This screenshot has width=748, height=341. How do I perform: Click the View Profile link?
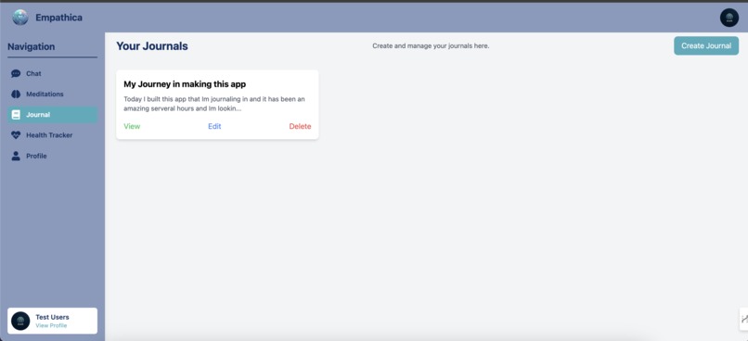point(51,326)
